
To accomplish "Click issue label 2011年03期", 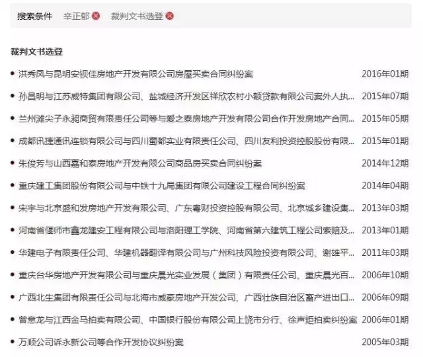I will (385, 253).
